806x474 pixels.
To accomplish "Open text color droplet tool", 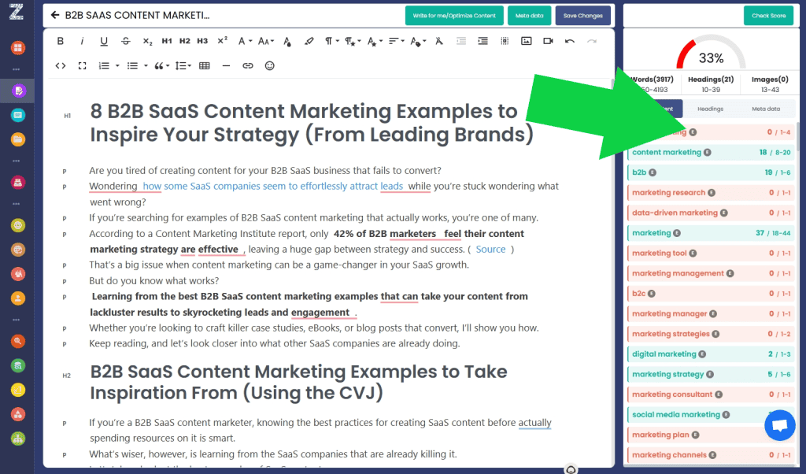I will click(287, 41).
